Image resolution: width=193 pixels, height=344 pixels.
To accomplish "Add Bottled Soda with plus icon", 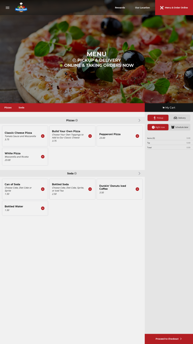I will [x=90, y=189].
